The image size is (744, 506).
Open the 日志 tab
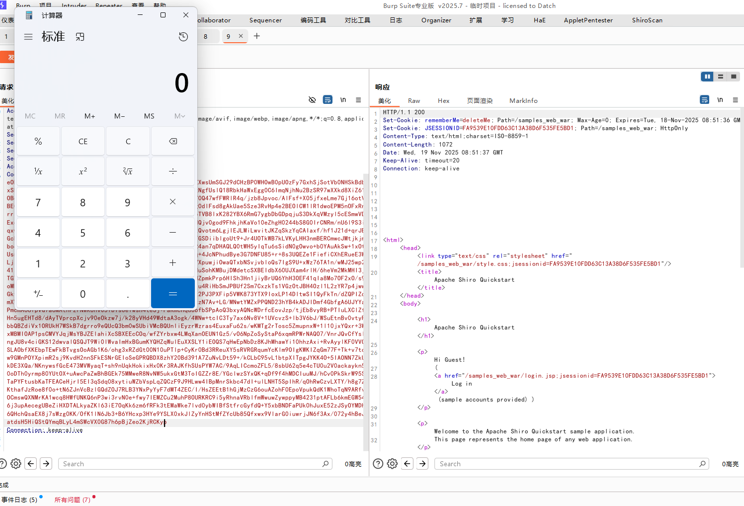coord(396,20)
